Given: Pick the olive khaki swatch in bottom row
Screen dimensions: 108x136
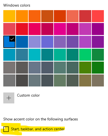Looking at the screenshot, I should tap(85, 80).
